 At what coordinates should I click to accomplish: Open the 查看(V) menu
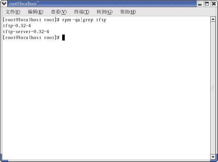59,12
